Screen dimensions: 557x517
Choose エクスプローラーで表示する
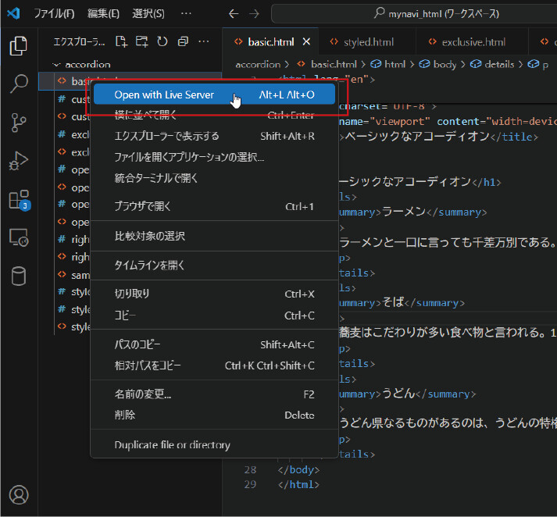(214, 136)
